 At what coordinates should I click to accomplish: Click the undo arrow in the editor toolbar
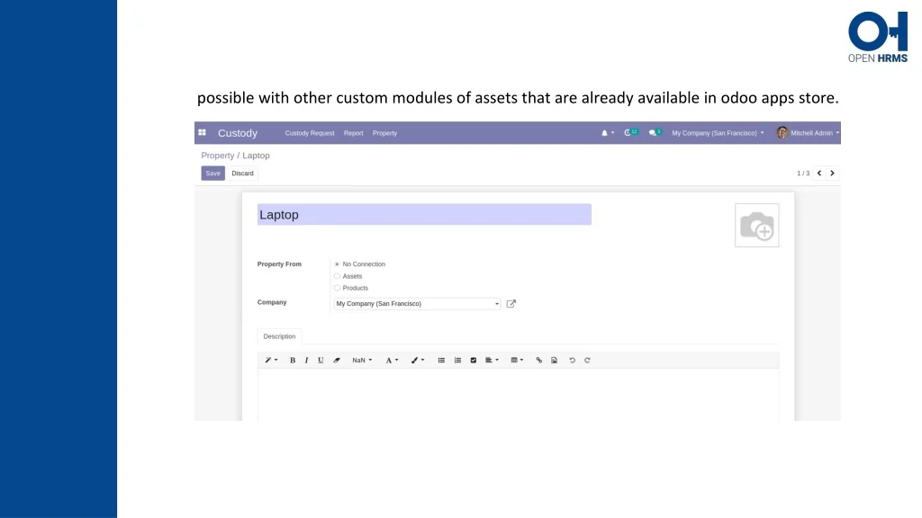click(x=572, y=360)
